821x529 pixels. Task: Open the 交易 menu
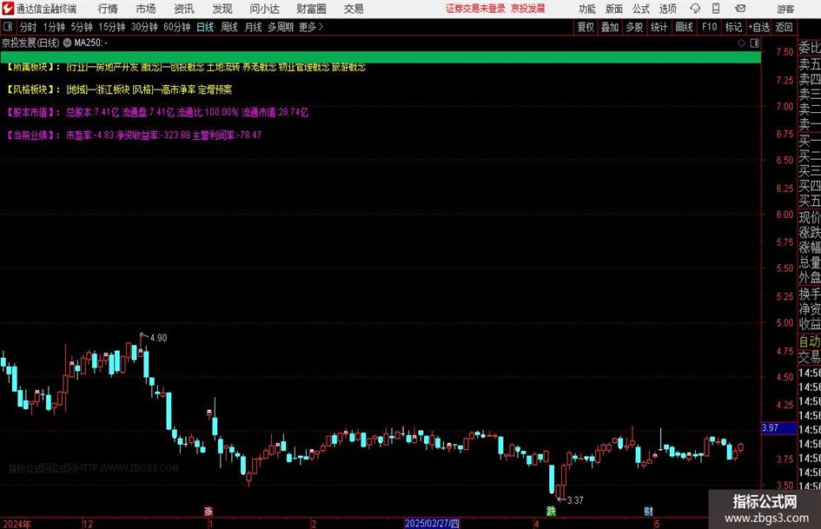(354, 9)
